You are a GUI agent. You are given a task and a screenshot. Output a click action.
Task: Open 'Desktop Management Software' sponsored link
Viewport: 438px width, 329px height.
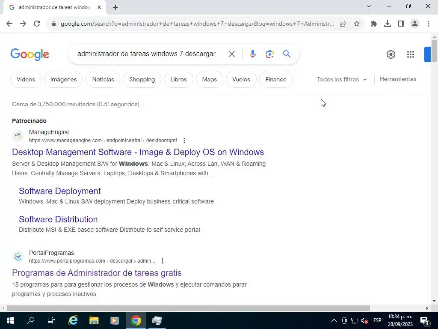[138, 152]
